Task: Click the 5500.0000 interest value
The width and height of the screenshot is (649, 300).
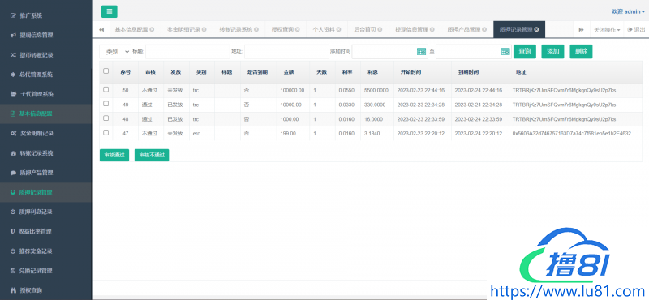Action: click(x=376, y=90)
